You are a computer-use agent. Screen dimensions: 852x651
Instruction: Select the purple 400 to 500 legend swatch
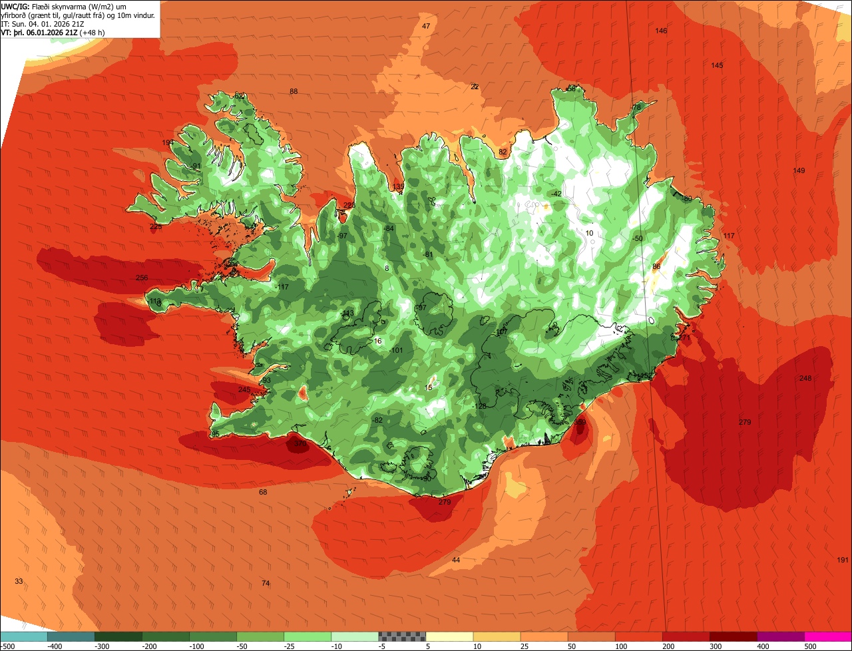click(x=780, y=636)
